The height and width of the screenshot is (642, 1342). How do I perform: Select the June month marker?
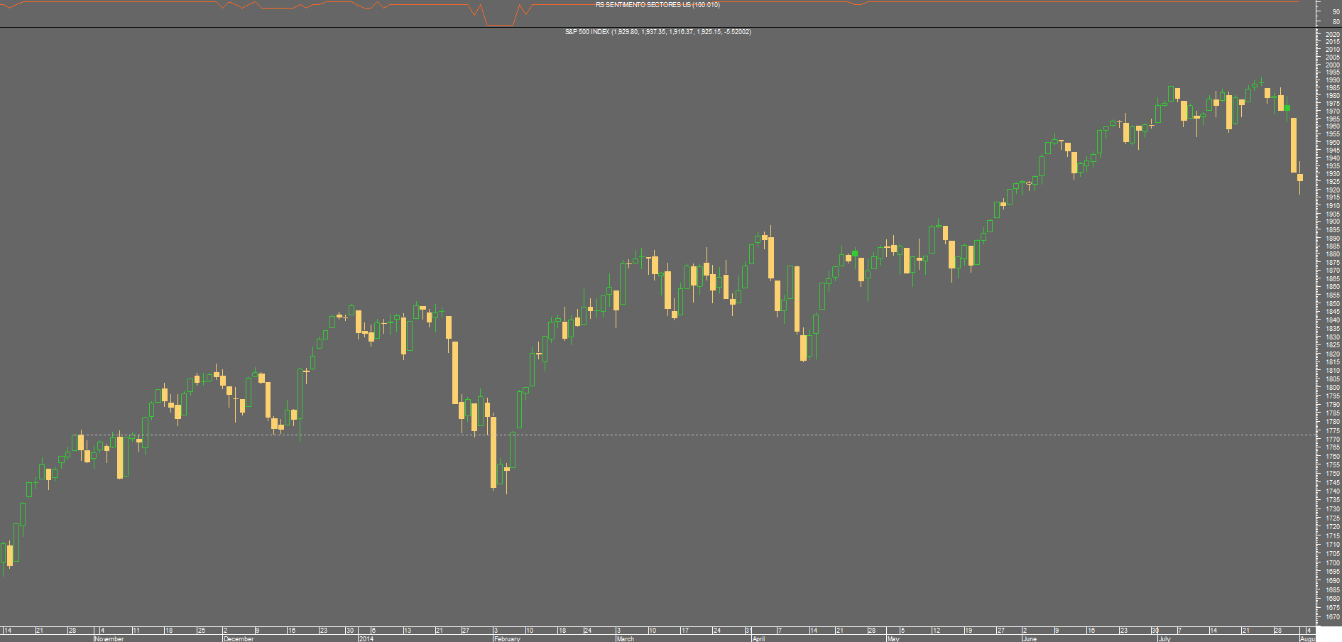pos(1030,638)
